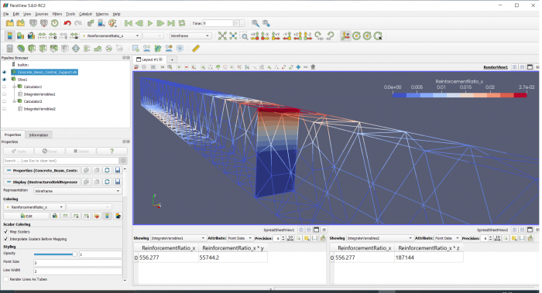The width and height of the screenshot is (542, 293).
Task: Open the Wireframe representation dropdown in toolbar
Action: [x=190, y=36]
